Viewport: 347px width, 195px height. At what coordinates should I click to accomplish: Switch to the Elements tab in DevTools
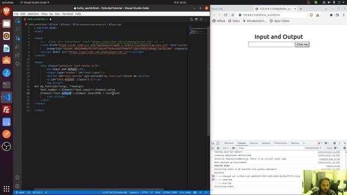pyautogui.click(x=229, y=143)
